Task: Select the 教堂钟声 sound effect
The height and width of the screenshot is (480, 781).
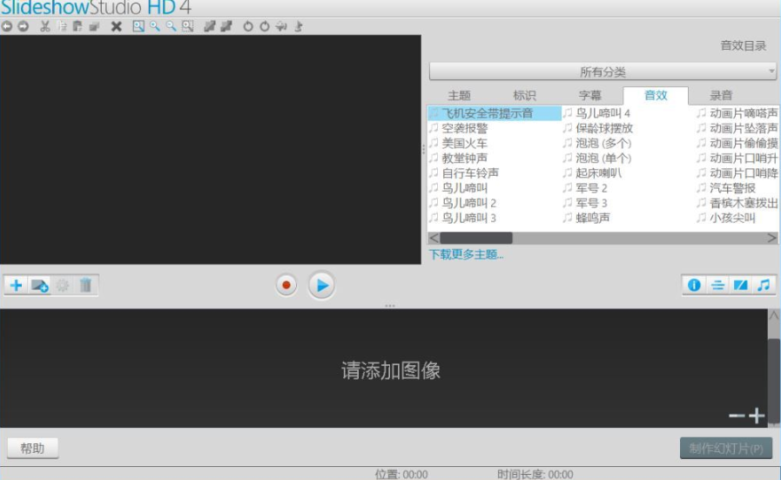Action: (x=465, y=158)
